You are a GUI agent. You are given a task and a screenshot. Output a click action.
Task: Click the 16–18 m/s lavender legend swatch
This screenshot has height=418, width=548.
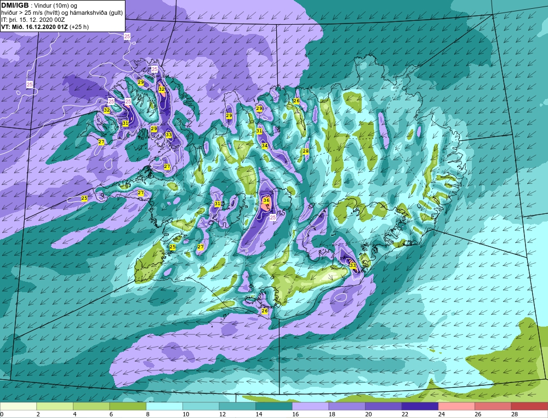point(310,406)
